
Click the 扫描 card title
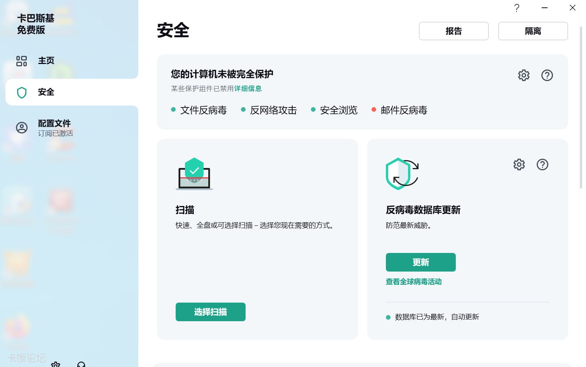tap(185, 210)
